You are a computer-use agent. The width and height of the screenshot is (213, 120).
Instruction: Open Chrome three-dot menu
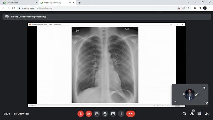(x=210, y=8)
